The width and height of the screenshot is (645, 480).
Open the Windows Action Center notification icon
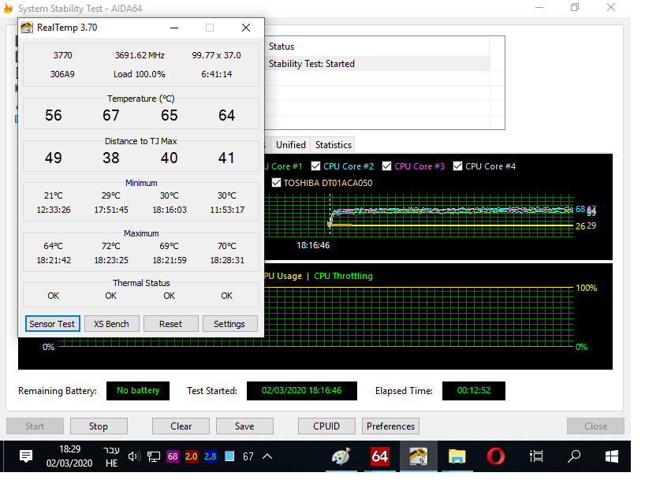pyautogui.click(x=26, y=456)
